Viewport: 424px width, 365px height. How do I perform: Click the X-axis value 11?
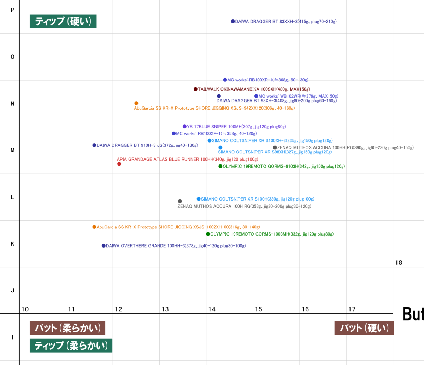pos(71,309)
